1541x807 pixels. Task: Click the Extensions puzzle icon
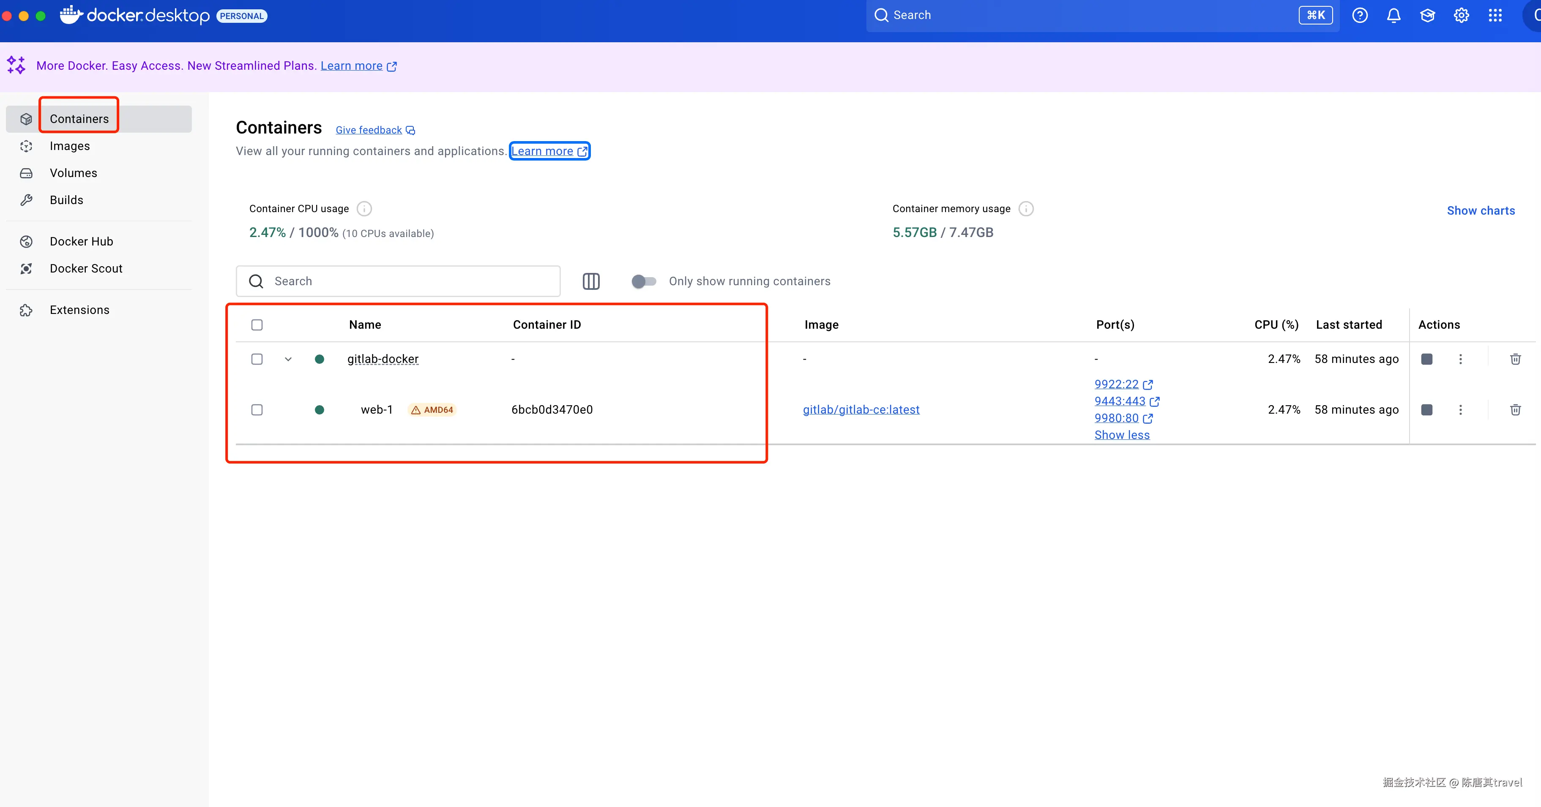pyautogui.click(x=26, y=310)
